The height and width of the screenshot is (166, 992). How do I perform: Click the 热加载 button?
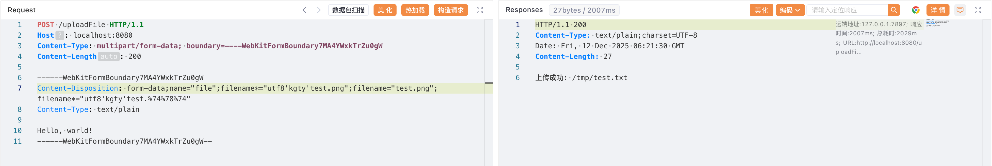coord(415,10)
